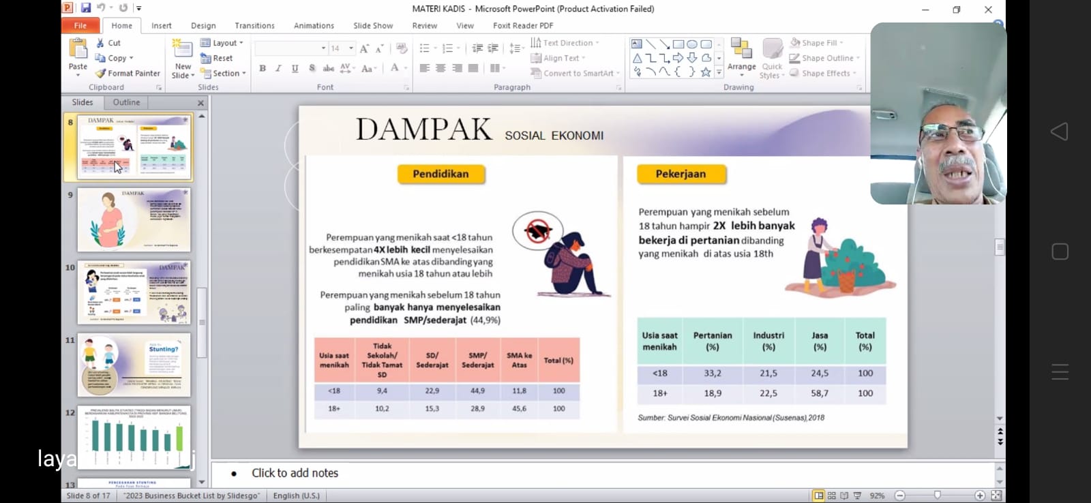Select the star shape in shapes gallery
This screenshot has width=1091, height=503.
(x=706, y=72)
